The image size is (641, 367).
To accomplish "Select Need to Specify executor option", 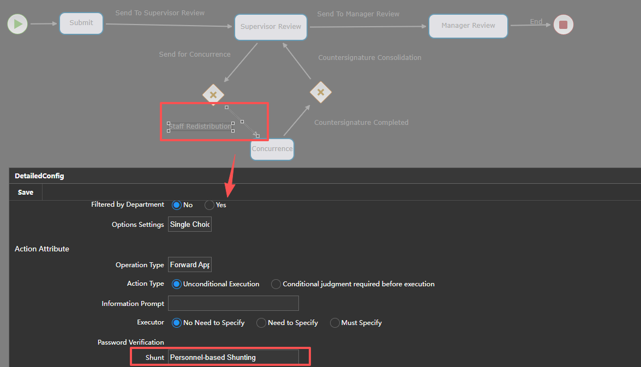I will [261, 323].
